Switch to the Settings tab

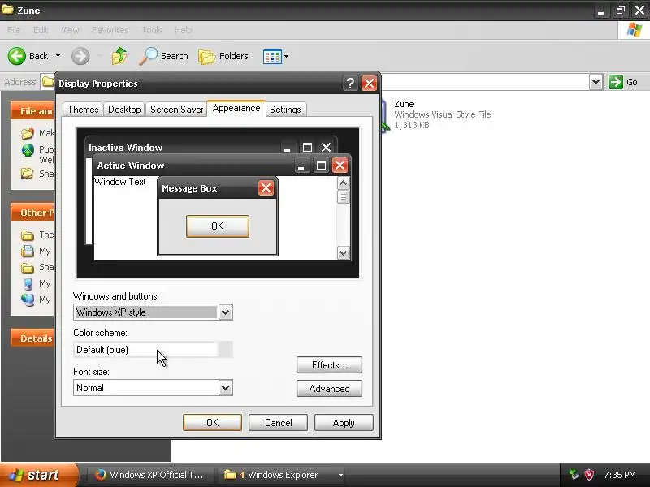coord(285,110)
